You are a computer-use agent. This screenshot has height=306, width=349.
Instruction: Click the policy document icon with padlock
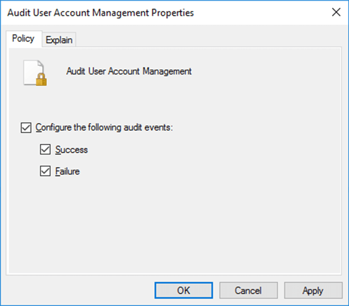click(34, 72)
